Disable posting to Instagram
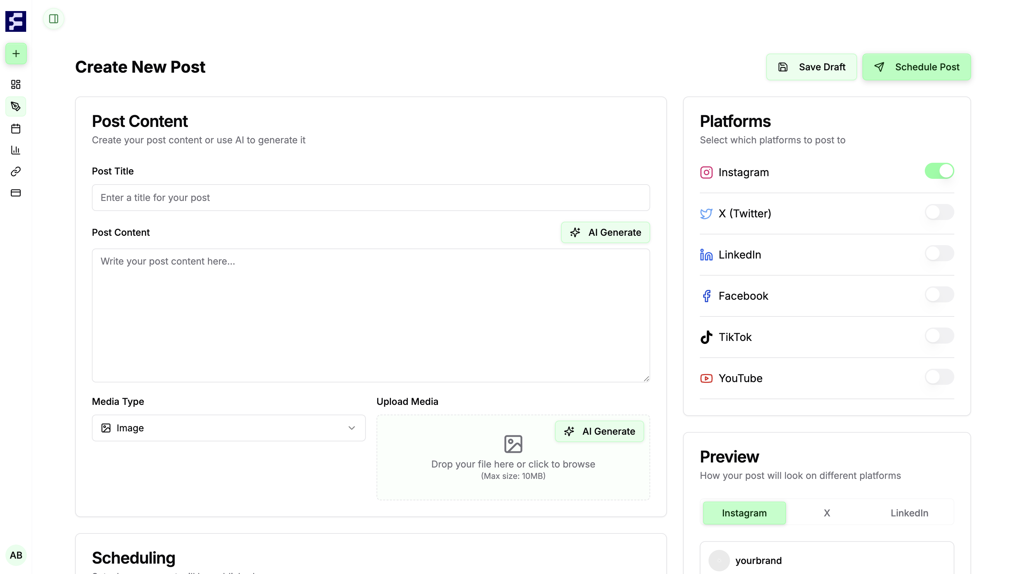 coord(940,171)
